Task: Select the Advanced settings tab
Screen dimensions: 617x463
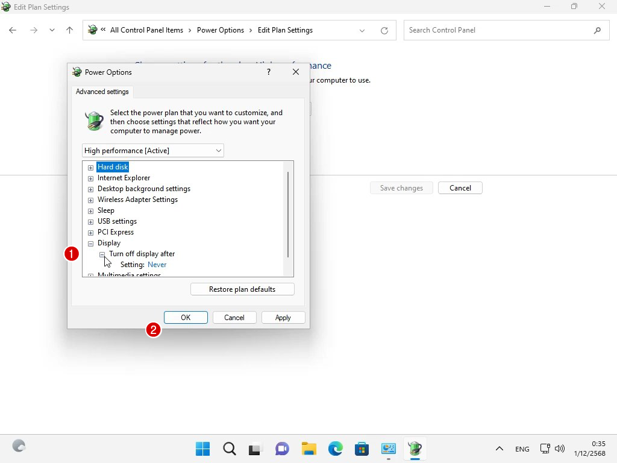Action: 102,92
